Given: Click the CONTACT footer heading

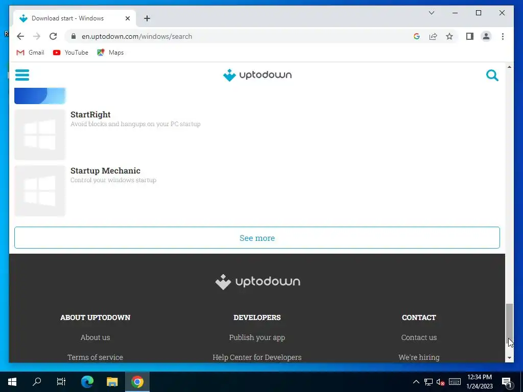Looking at the screenshot, I should point(419,317).
